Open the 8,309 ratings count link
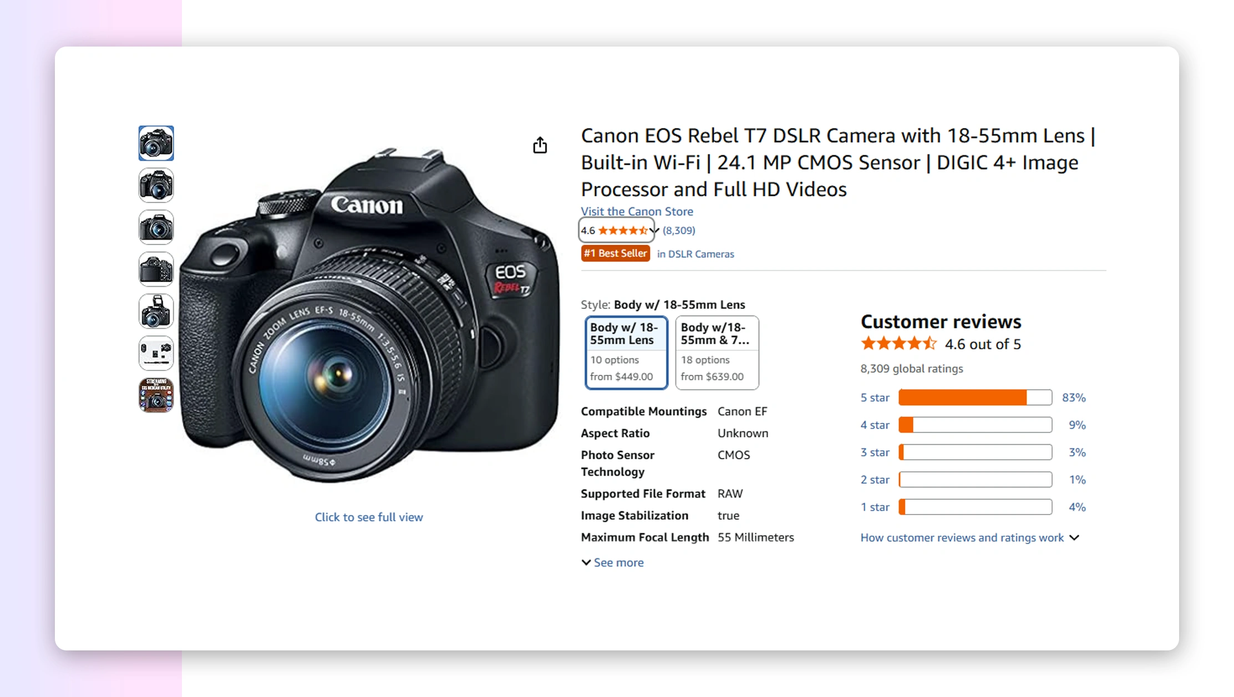The image size is (1234, 697). tap(679, 231)
